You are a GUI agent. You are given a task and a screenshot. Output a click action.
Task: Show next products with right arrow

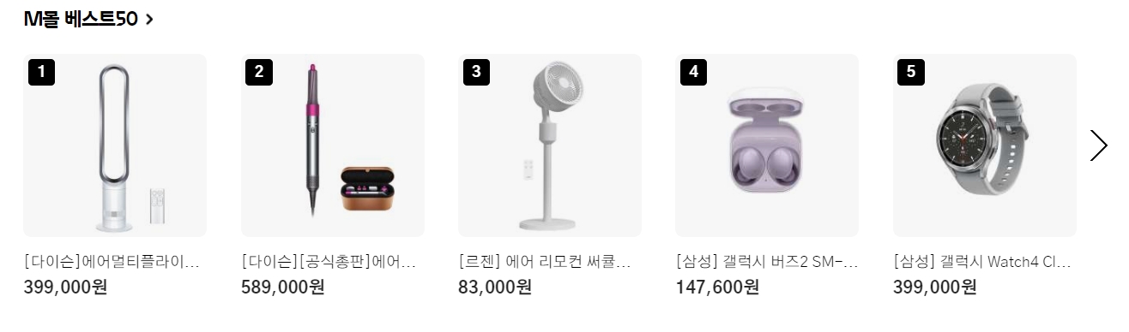[1098, 145]
